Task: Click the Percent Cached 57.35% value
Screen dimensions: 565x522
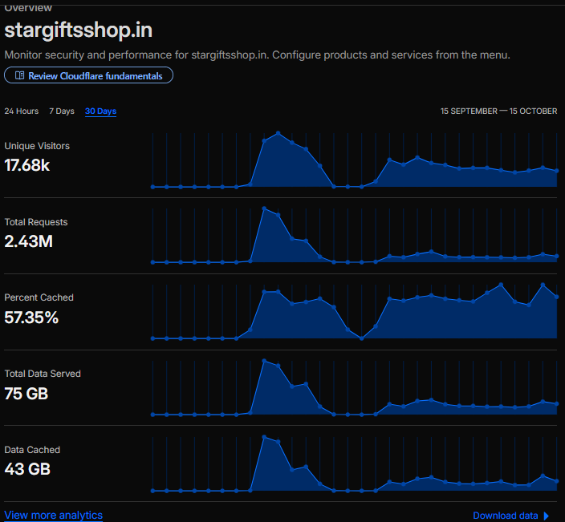Action: pos(31,318)
